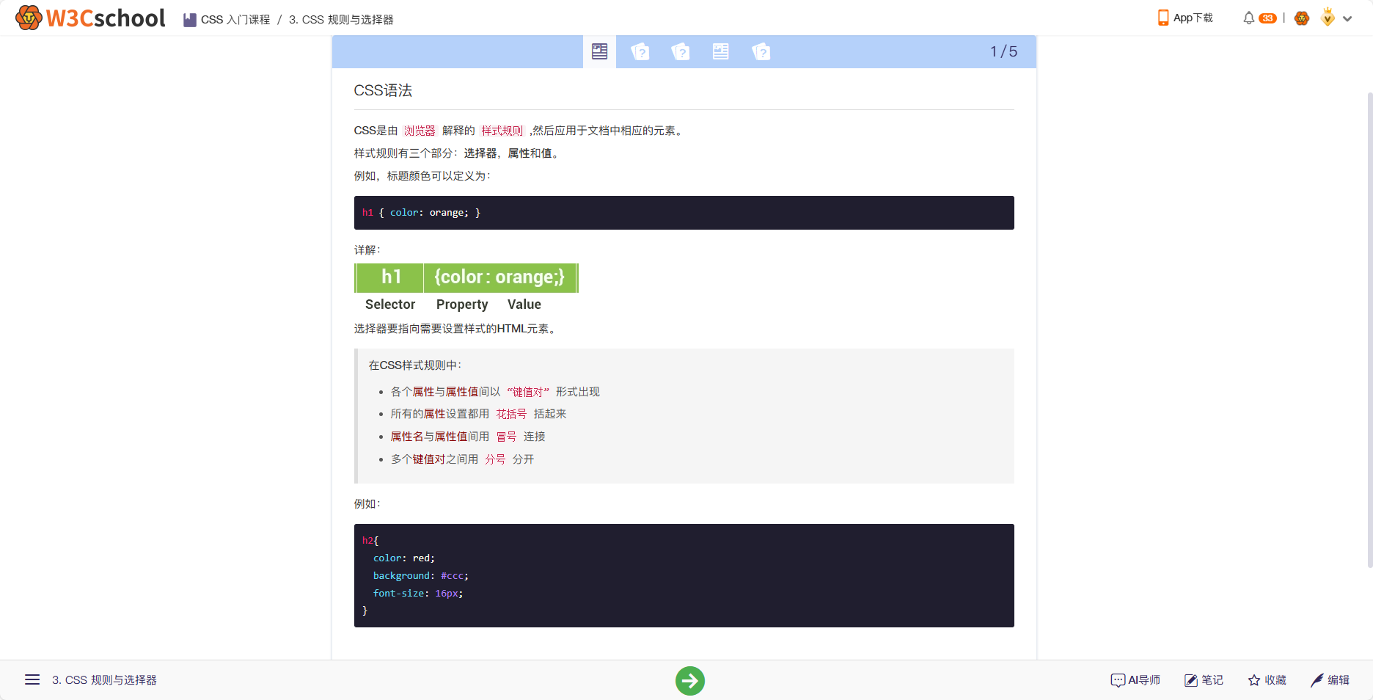Click the h1 selector diagram image
1373x700 pixels.
[466, 288]
